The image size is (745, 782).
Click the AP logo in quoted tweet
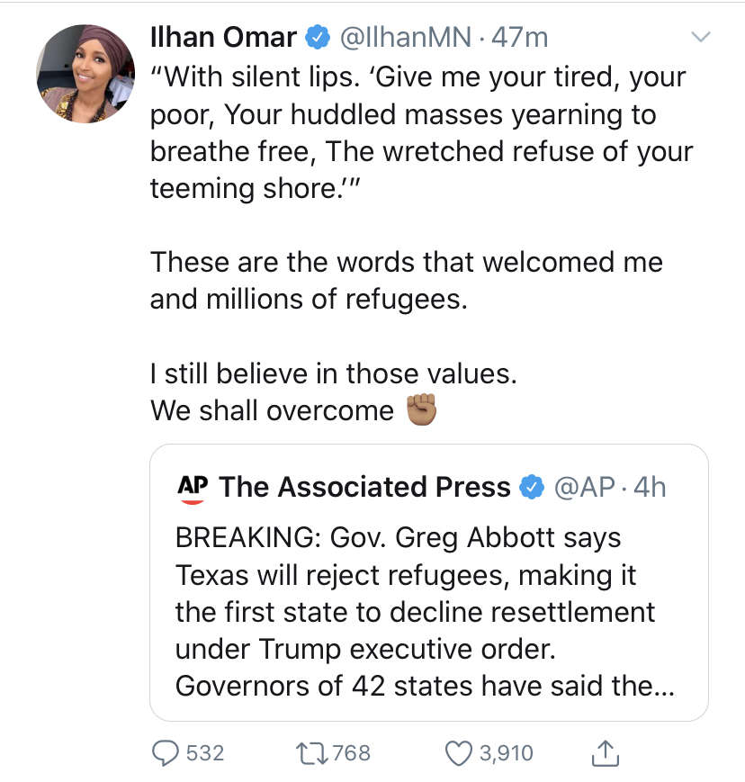(193, 489)
